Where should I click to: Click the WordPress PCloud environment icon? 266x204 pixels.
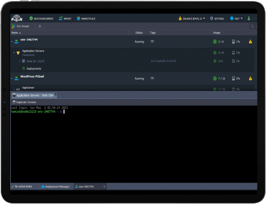16,78
